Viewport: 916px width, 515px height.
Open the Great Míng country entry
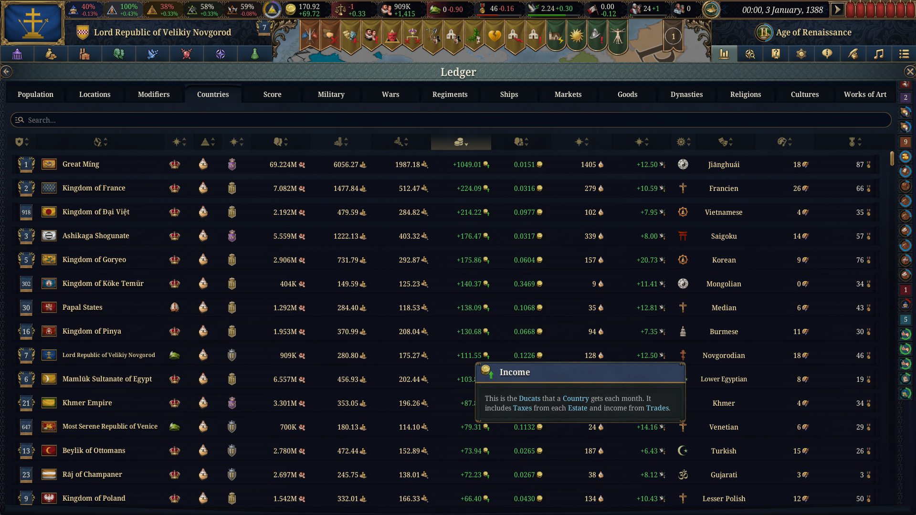pos(446,164)
